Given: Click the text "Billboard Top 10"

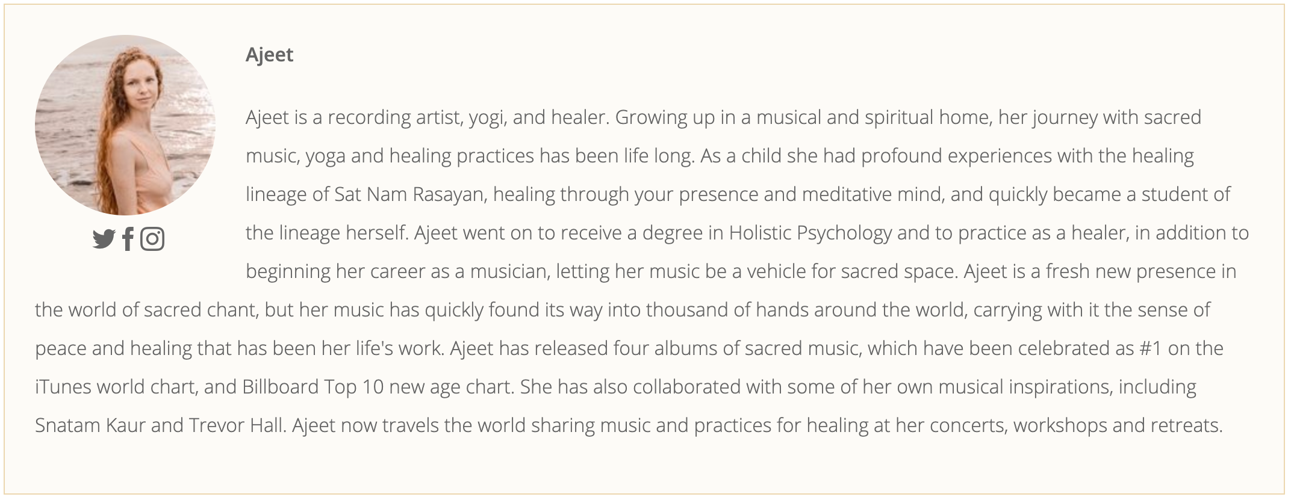Looking at the screenshot, I should [x=313, y=387].
